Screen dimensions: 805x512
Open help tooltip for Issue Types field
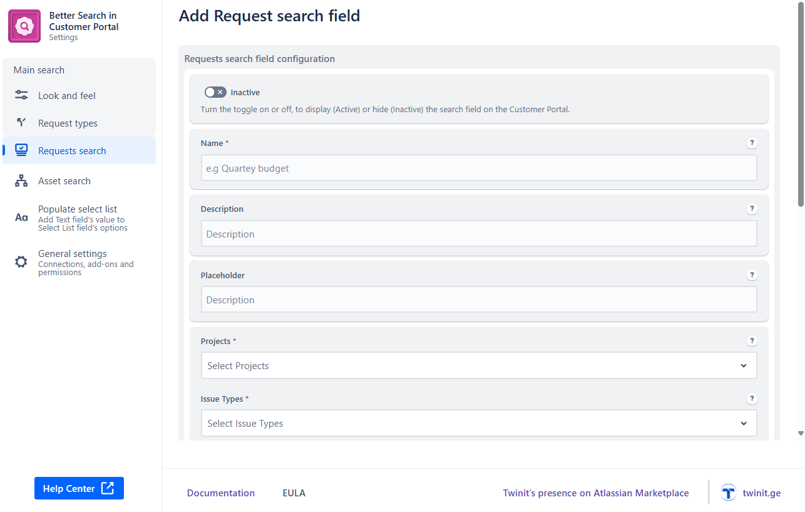coord(752,399)
